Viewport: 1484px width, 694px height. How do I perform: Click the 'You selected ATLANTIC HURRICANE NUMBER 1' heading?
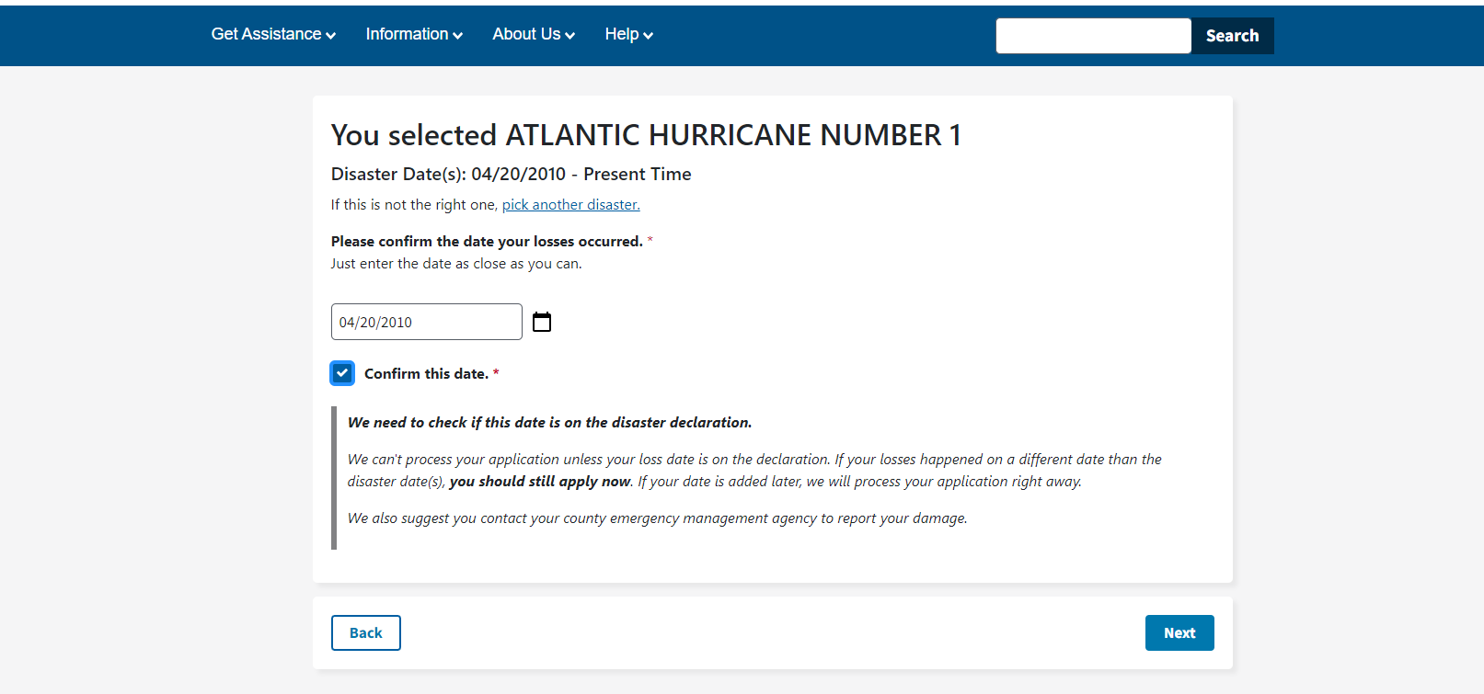click(646, 135)
